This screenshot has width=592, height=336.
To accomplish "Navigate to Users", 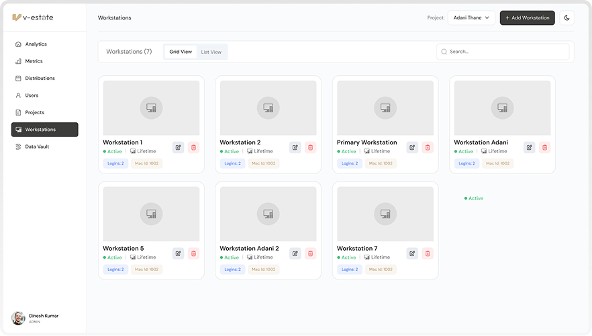I will (44, 95).
